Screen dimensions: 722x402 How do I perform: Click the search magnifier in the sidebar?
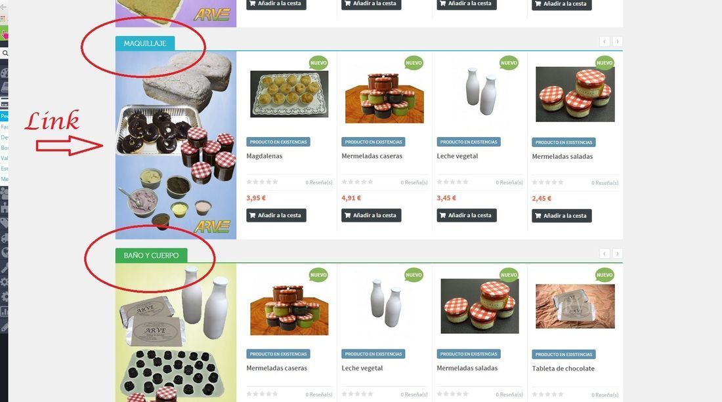(5, 53)
